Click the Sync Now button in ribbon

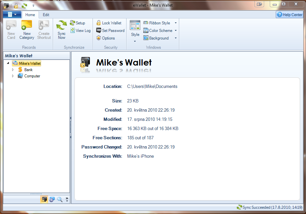[62, 30]
